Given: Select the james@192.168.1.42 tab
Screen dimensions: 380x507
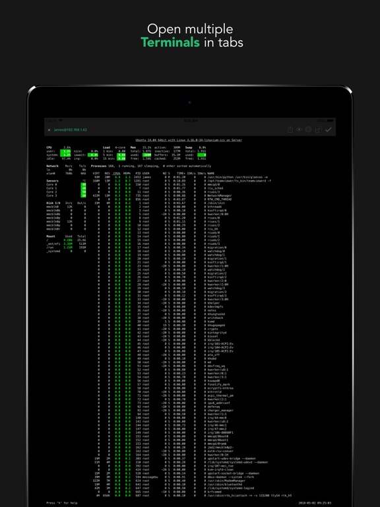Looking at the screenshot, I should pos(70,130).
